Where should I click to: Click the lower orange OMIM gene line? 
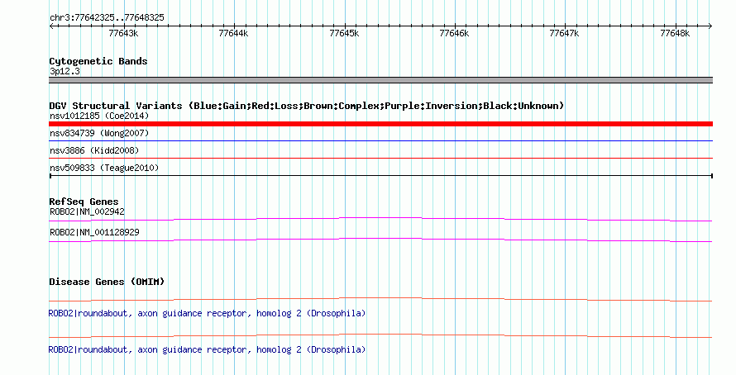[x=380, y=335]
